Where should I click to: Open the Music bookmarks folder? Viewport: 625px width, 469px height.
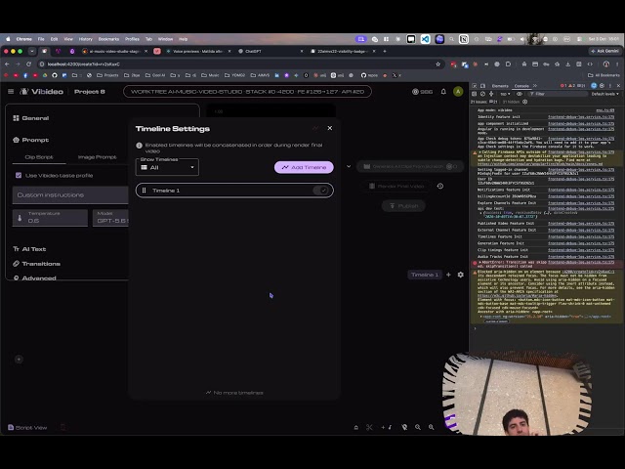pos(211,75)
